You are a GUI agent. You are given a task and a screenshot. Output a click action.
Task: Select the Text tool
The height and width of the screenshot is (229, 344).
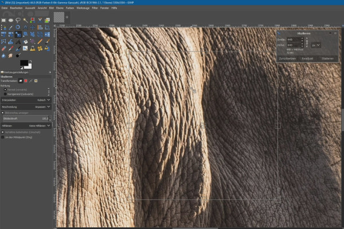coord(18,41)
